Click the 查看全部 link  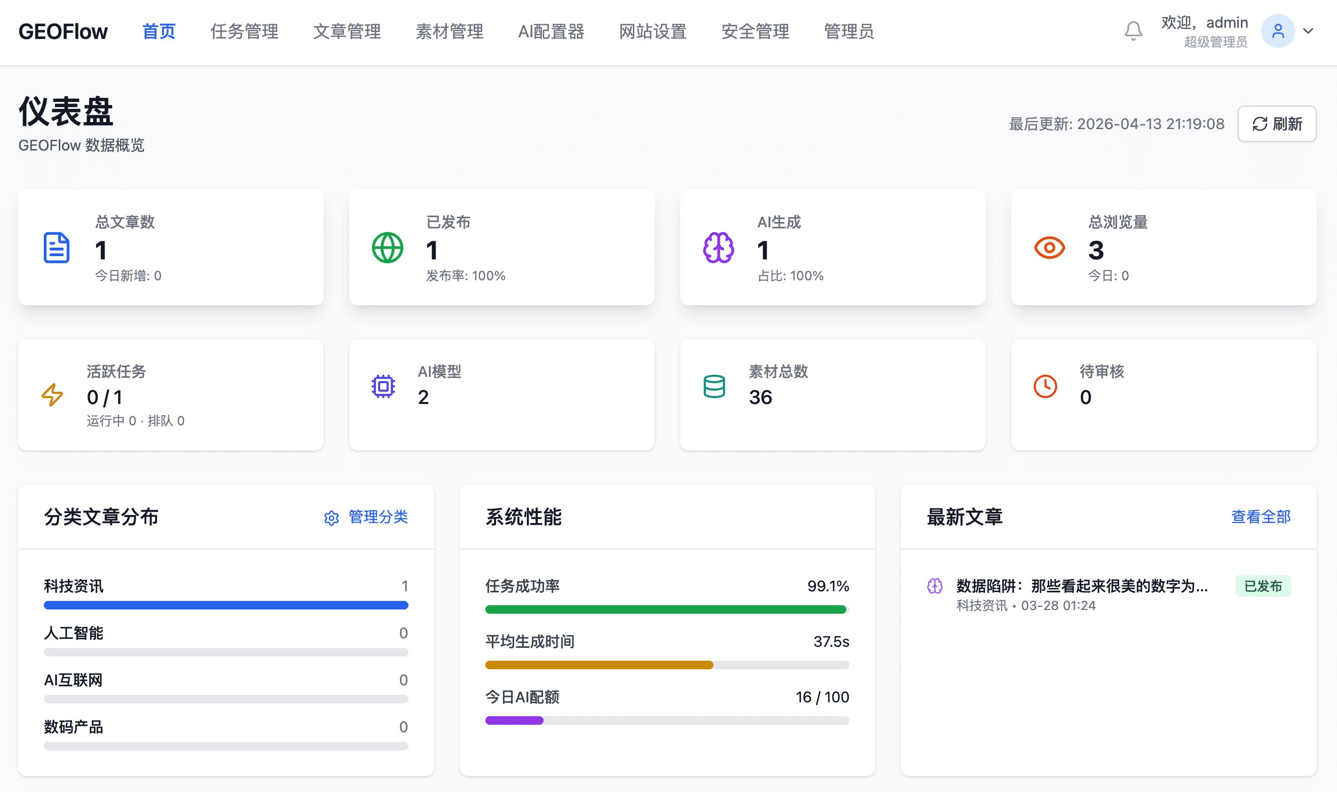[x=1261, y=517]
